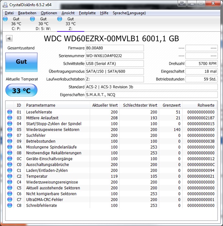Click the Laufwerksbuchstaben field Z:
Viewport: 223px width, 226px height.
click(115, 79)
